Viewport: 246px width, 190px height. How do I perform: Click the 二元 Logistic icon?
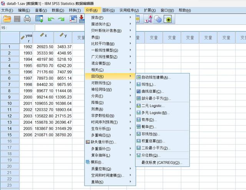click(x=138, y=106)
